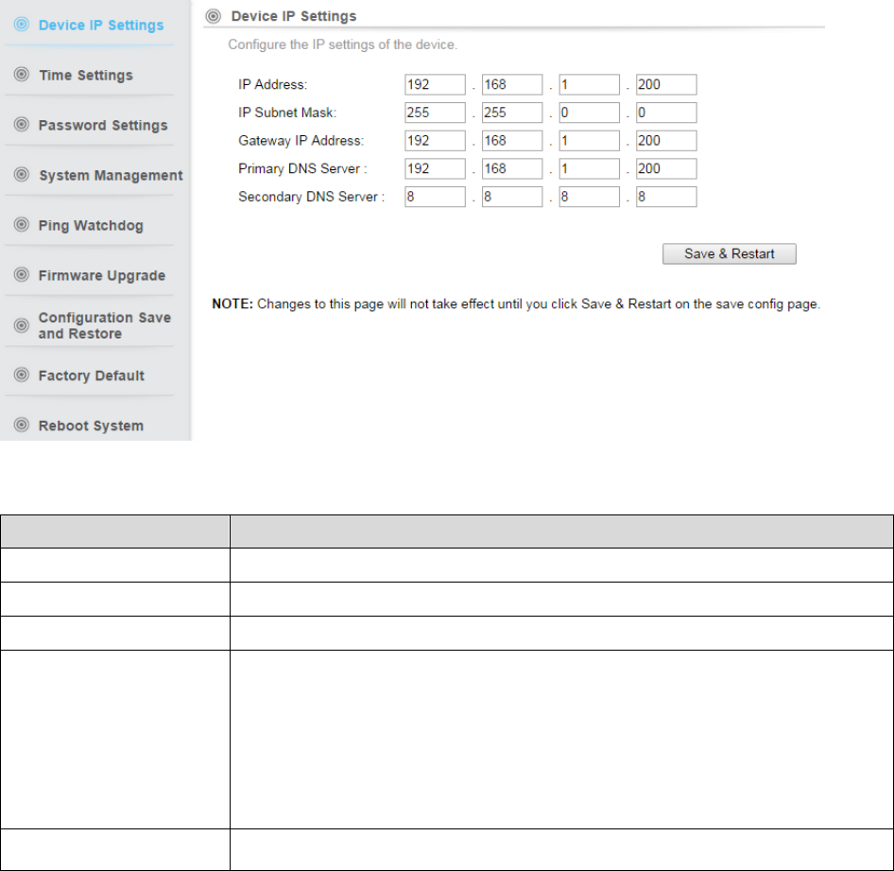Click the Secondary DNS Server first octet field
The image size is (894, 871).
[x=435, y=196]
